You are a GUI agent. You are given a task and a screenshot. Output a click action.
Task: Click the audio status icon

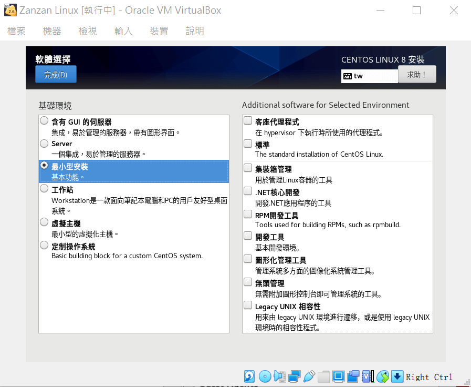[x=279, y=376]
